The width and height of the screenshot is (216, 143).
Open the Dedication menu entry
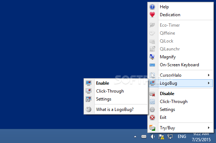pyautogui.click(x=181, y=15)
